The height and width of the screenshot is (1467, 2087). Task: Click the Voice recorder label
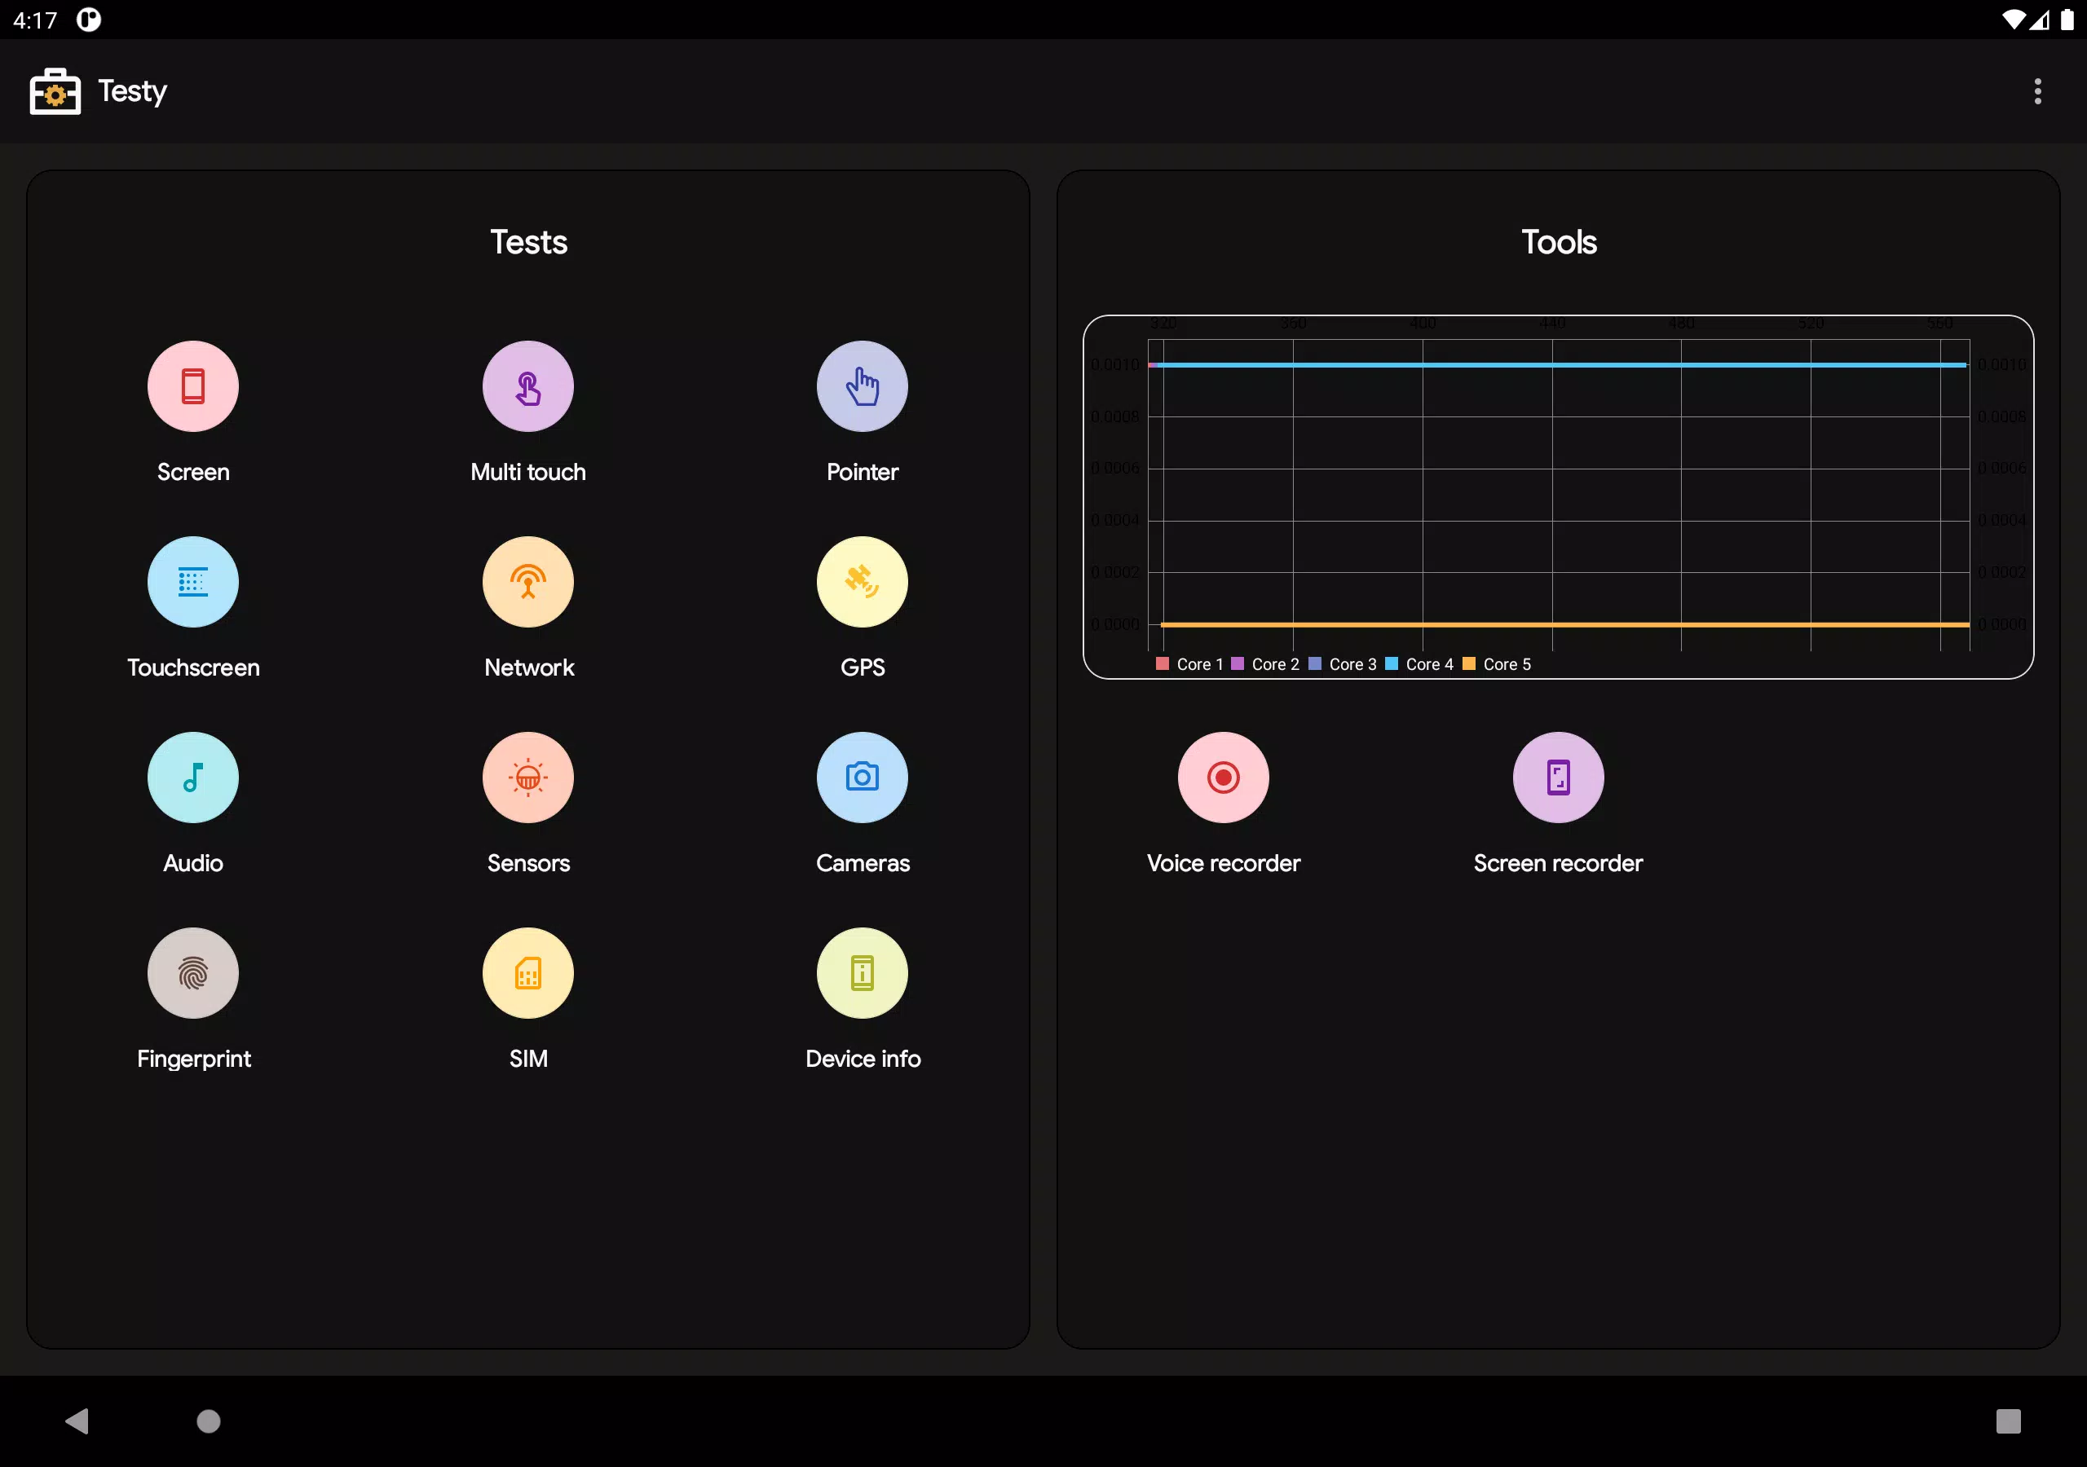click(1224, 862)
